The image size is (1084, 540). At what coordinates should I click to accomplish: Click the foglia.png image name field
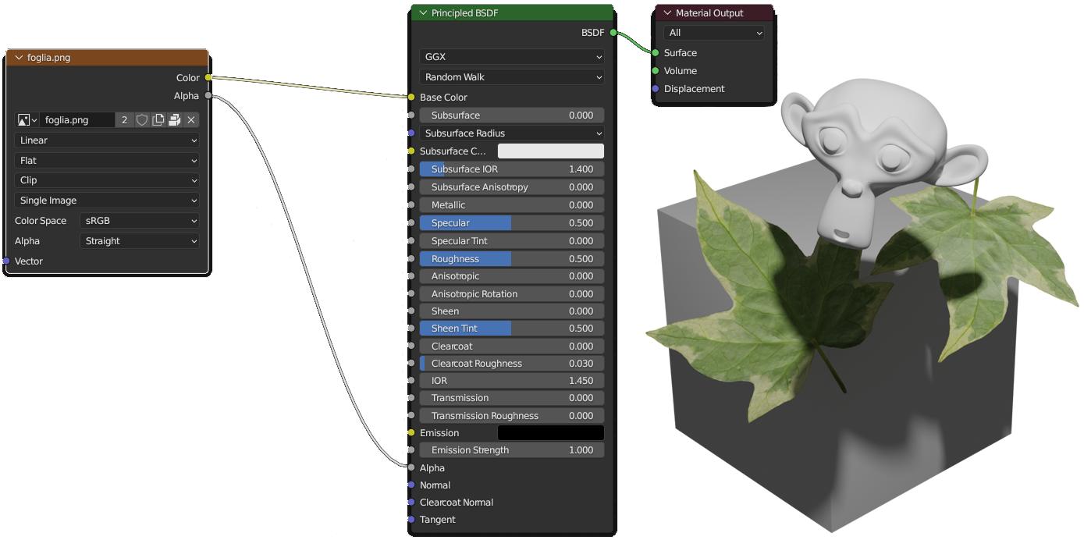click(x=76, y=120)
